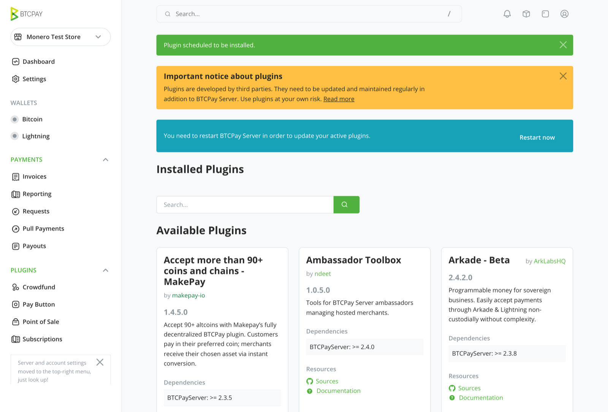The image size is (608, 412).
Task: Click the Documentation help icon in Arkade - Beta
Action: coord(452,398)
